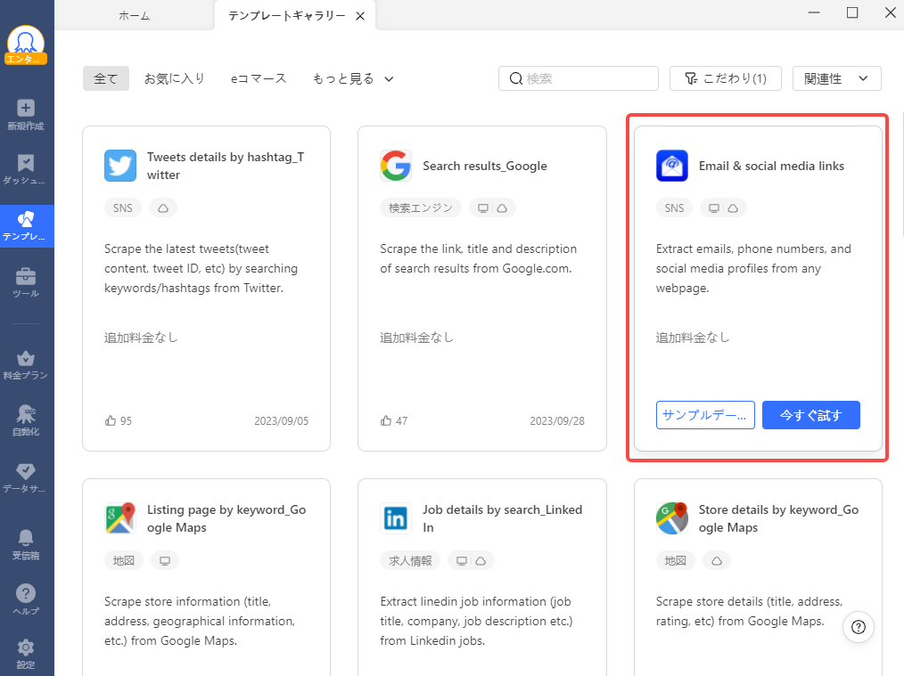The height and width of the screenshot is (676, 904).
Task: Click the Email & social media envelope icon
Action: (x=671, y=166)
